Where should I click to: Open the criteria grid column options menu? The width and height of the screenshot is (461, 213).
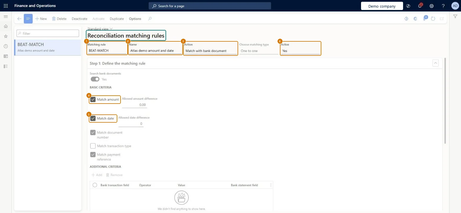pos(271,185)
